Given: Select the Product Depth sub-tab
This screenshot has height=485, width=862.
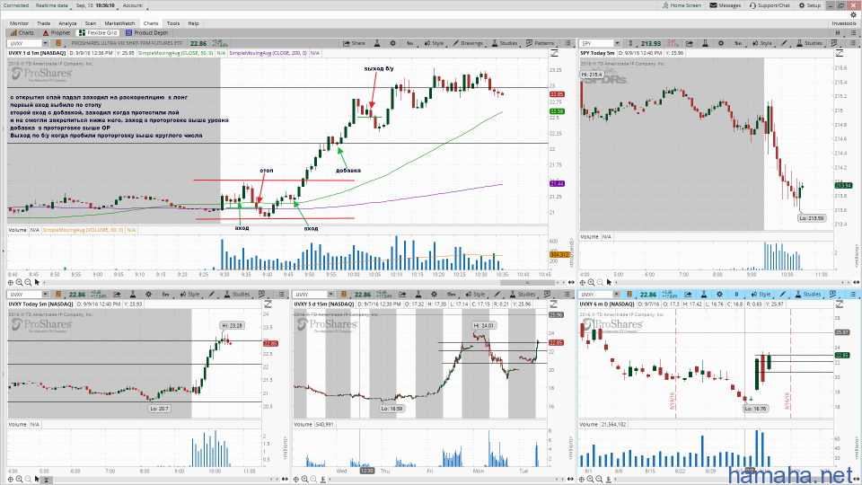Looking at the screenshot, I should coord(146,33).
